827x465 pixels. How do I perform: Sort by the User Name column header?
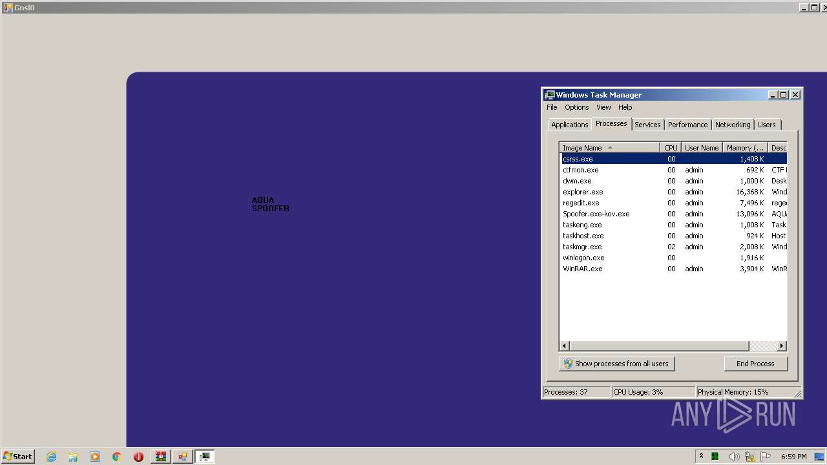(701, 148)
